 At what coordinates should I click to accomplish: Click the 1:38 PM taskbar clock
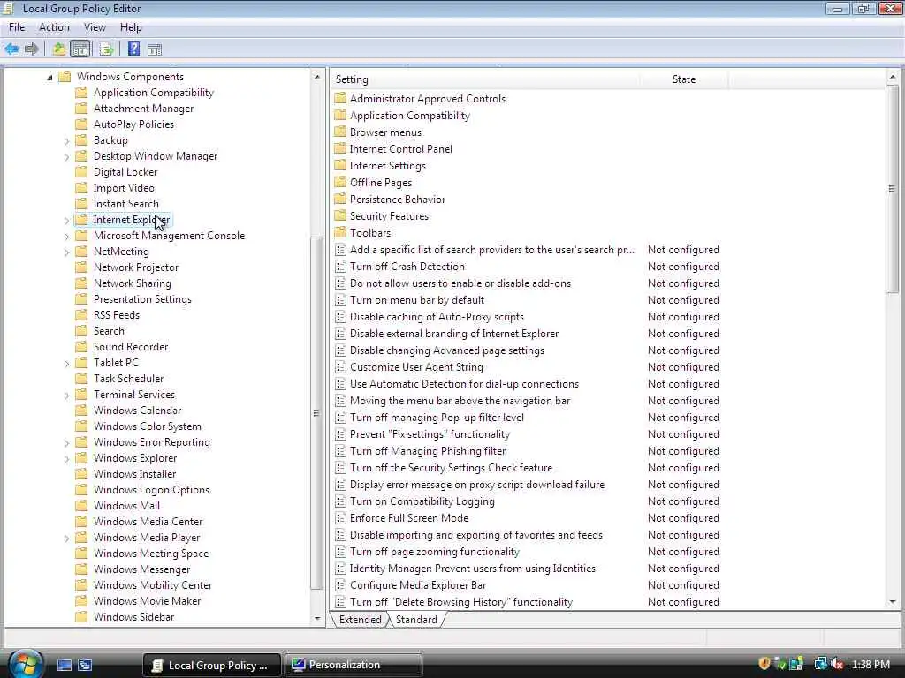871,664
